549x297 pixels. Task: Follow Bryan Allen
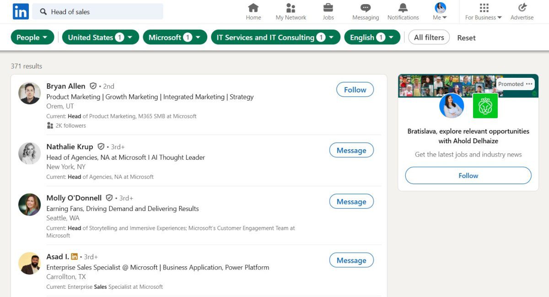(x=355, y=90)
